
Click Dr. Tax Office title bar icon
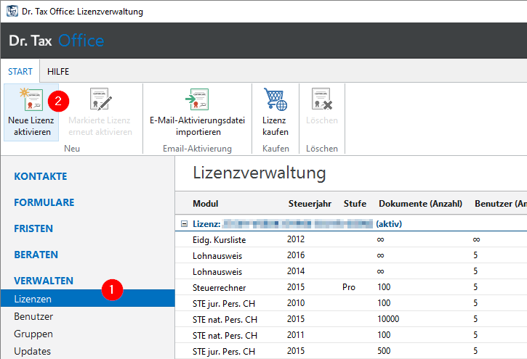(x=12, y=11)
